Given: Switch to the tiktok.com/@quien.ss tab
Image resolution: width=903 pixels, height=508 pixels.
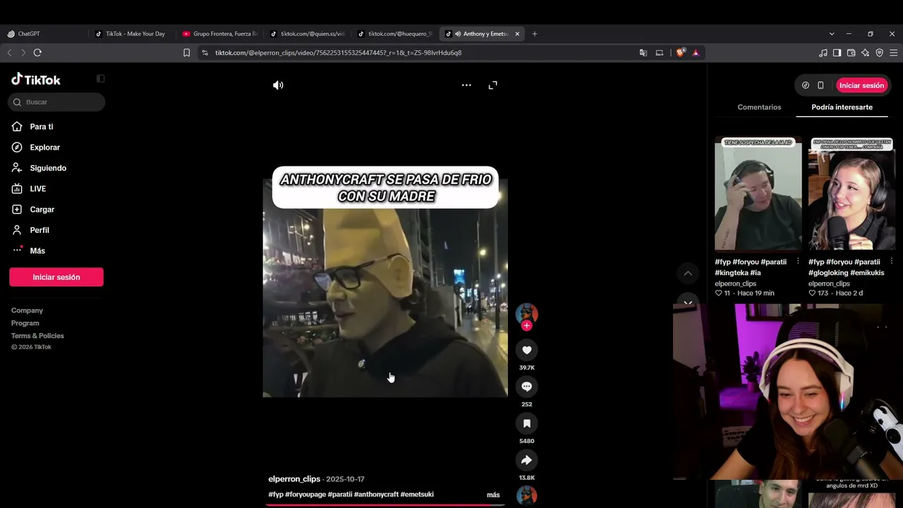Looking at the screenshot, I should pyautogui.click(x=308, y=34).
